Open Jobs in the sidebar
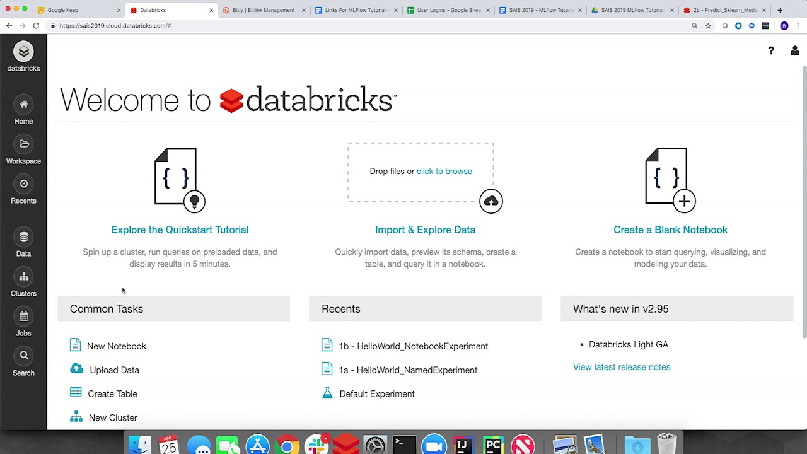Viewport: 807px width, 454px height. [23, 323]
